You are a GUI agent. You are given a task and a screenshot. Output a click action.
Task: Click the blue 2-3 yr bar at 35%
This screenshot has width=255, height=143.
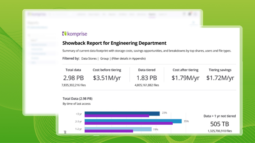coord(133,121)
